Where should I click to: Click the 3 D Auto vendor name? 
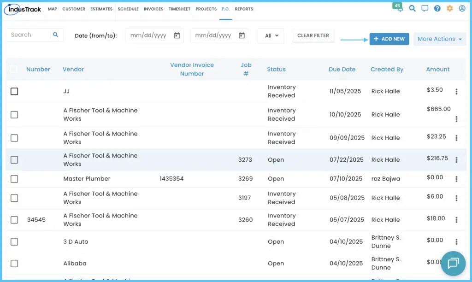click(x=76, y=241)
